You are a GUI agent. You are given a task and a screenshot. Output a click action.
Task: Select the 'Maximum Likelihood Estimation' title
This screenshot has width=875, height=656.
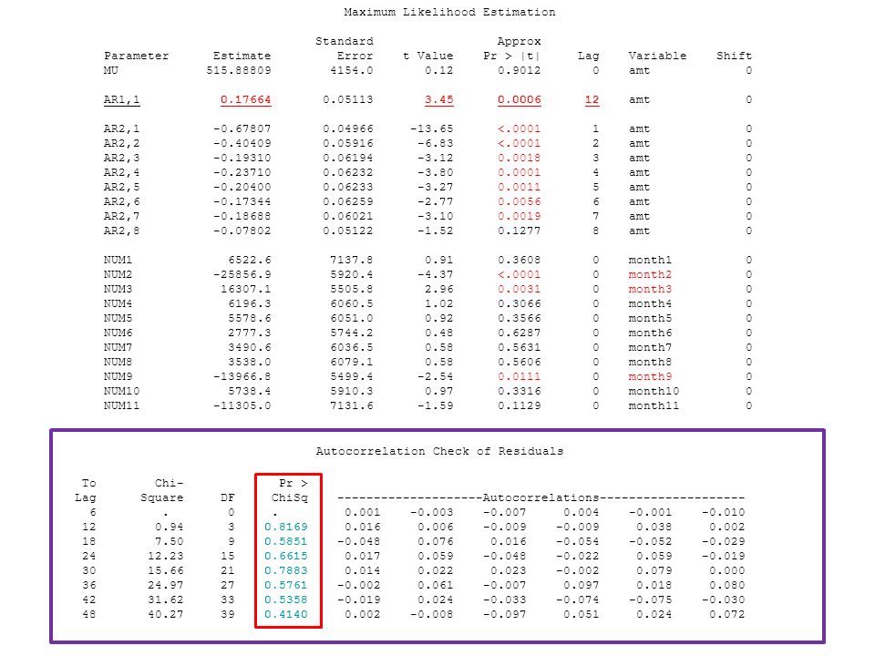pyautogui.click(x=449, y=12)
